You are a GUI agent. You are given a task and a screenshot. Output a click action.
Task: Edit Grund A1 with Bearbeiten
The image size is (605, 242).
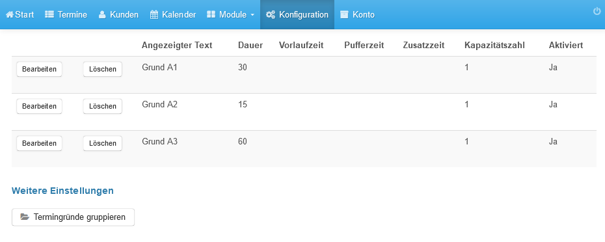[x=39, y=69]
